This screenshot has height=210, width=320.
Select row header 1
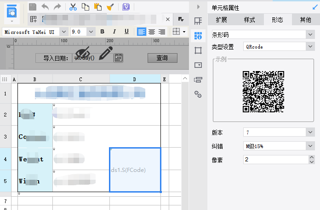(x=6, y=94)
